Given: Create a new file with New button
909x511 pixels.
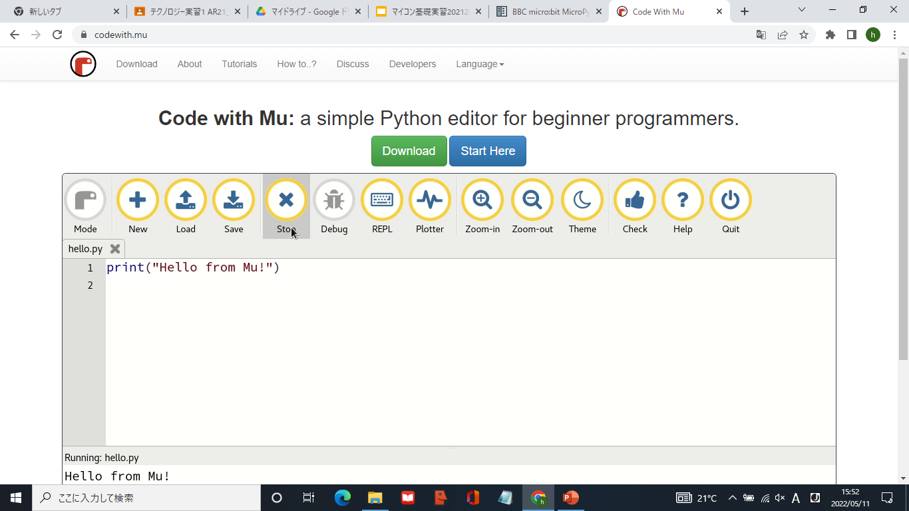Looking at the screenshot, I should 138,207.
